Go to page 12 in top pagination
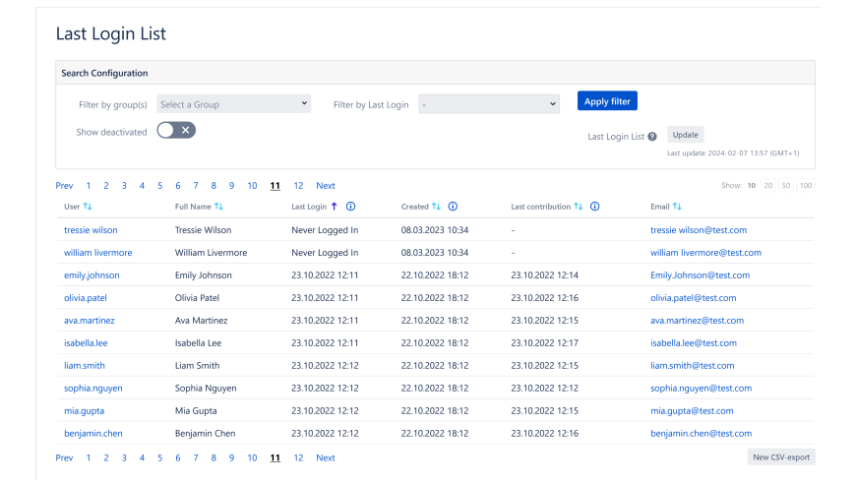The height and width of the screenshot is (486, 856). click(298, 186)
